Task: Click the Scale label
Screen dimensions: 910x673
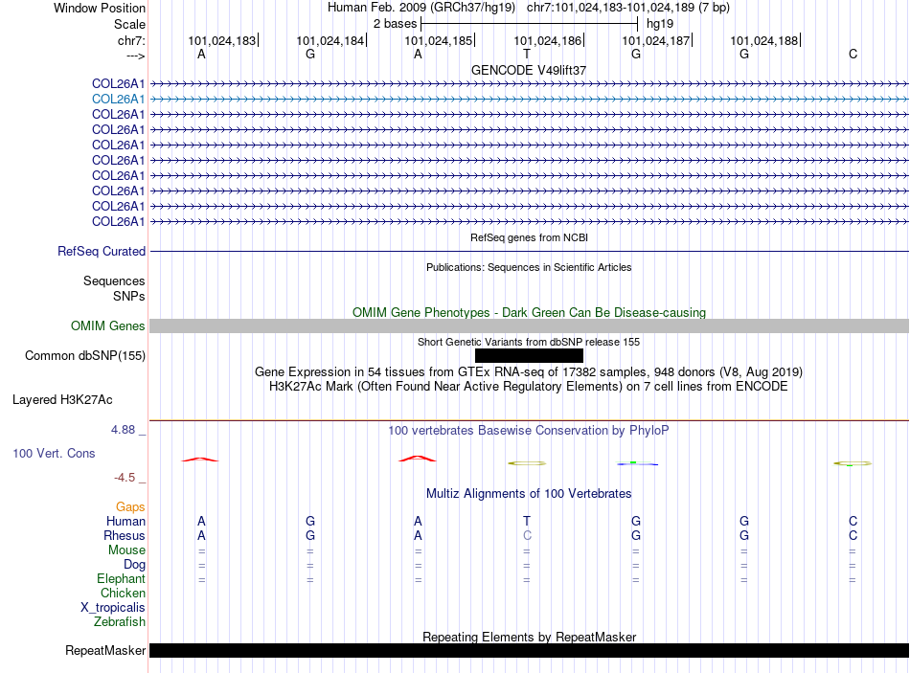Action: pos(130,24)
